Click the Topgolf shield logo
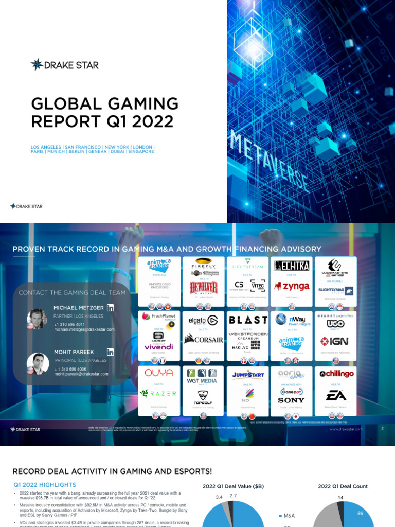 click(x=203, y=397)
